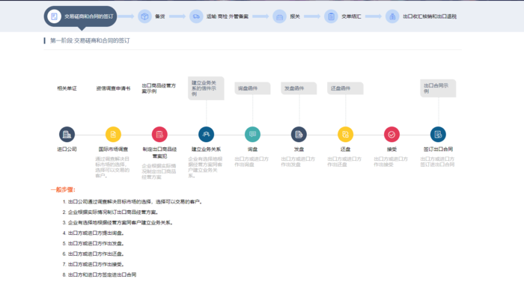
Task: Switch to the 交单结汇 stage label
Action: [351, 16]
